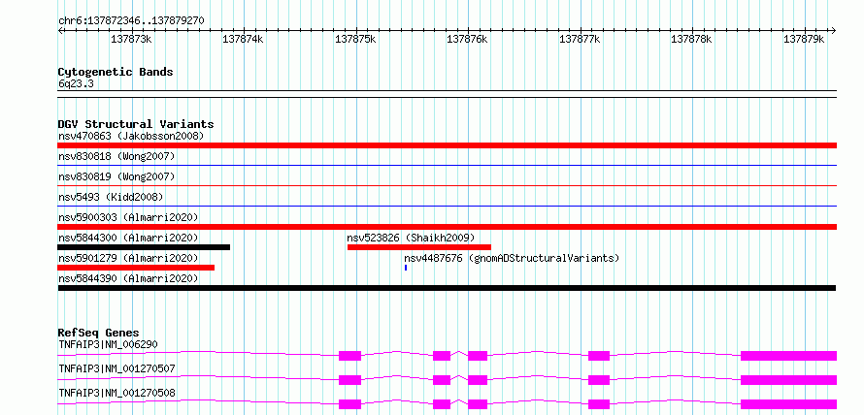Click the chr6:137872346..137879270 coordinate label
864x415 pixels.
pos(131,20)
